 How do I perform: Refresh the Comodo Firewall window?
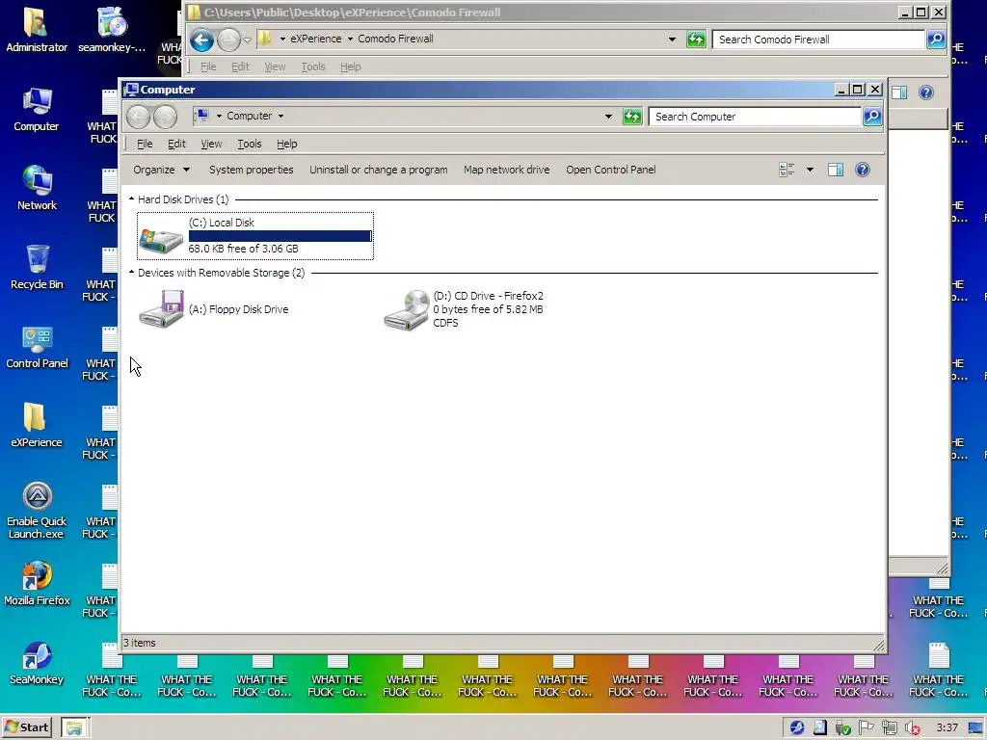(x=696, y=40)
